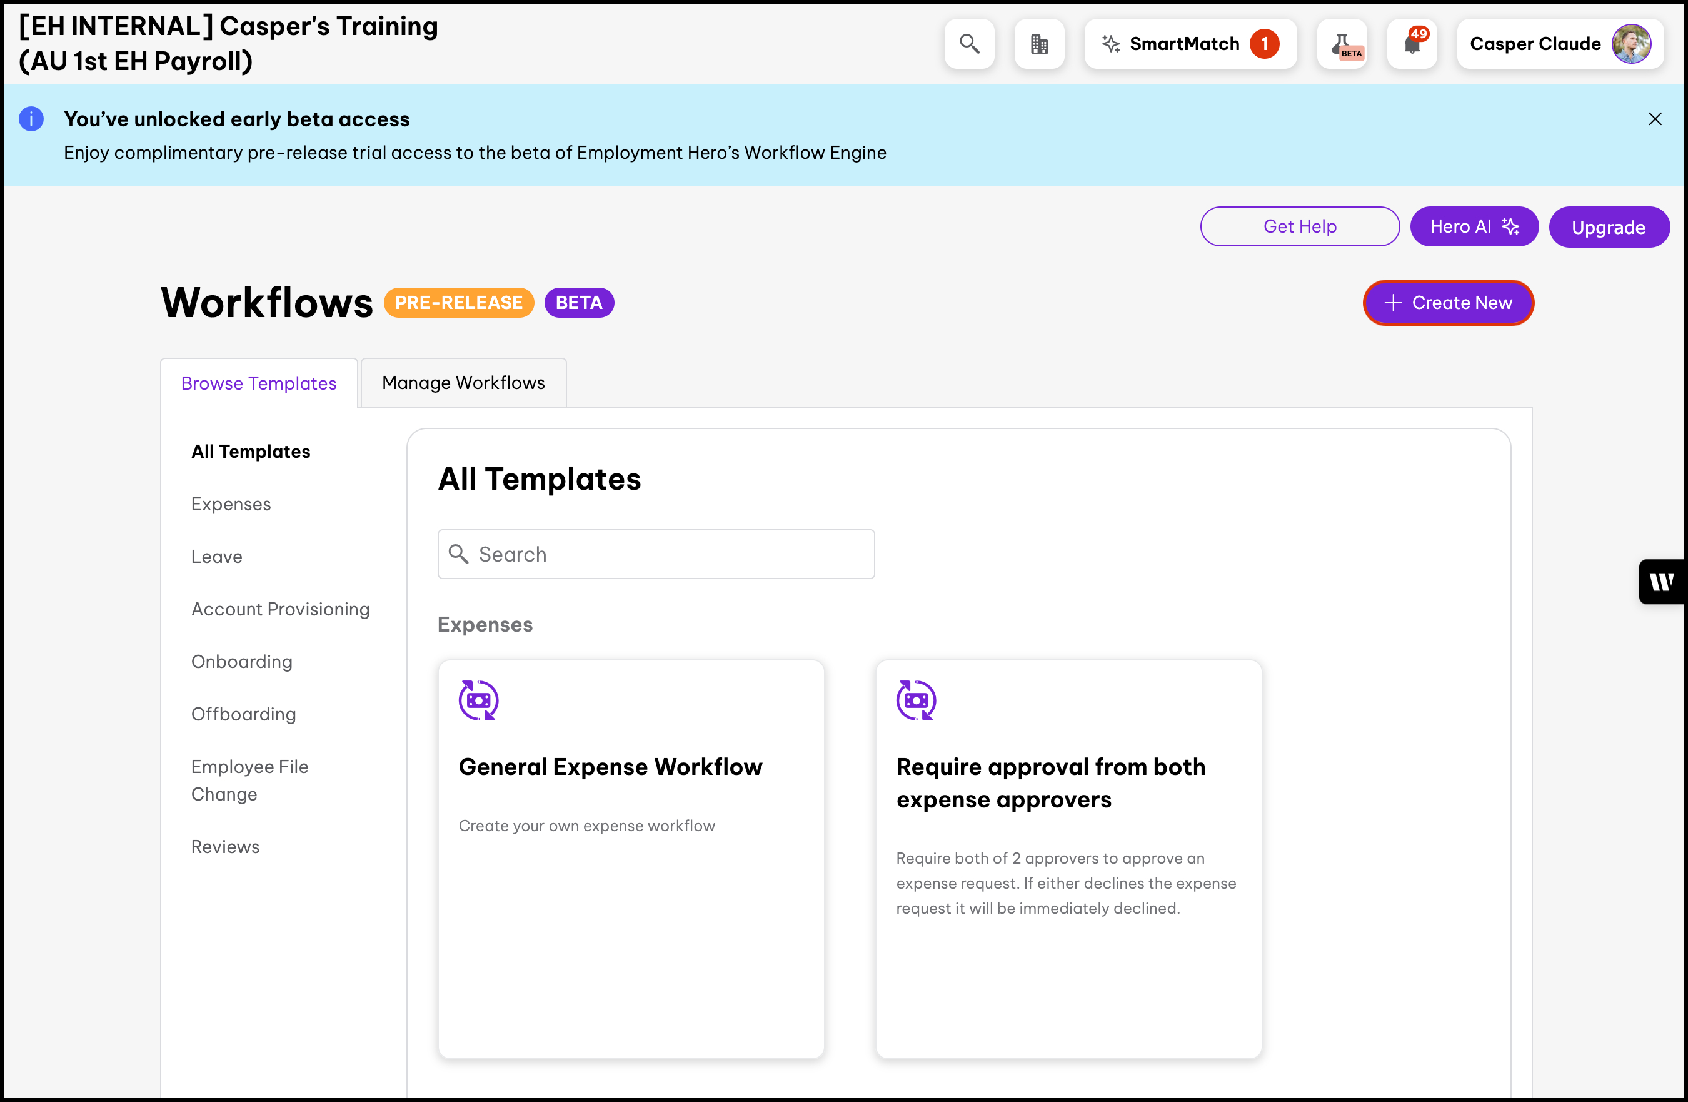The width and height of the screenshot is (1688, 1102).
Task: Open the beta lab flask icon
Action: pos(1342,44)
